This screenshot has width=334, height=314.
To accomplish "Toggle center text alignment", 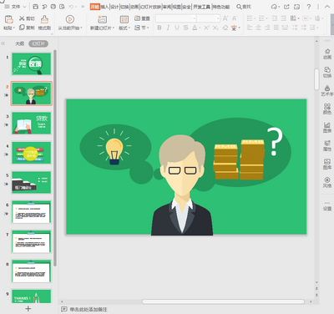I will tap(259, 28).
